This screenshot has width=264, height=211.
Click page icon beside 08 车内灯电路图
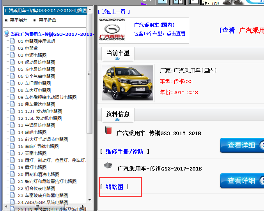click(x=12, y=90)
